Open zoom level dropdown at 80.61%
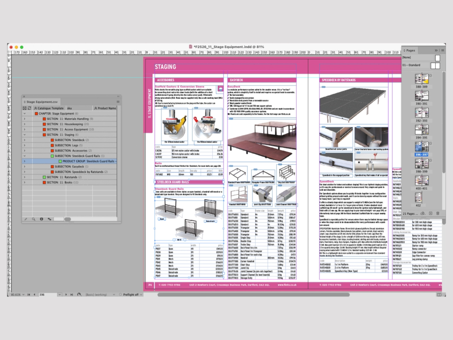 tap(23, 294)
